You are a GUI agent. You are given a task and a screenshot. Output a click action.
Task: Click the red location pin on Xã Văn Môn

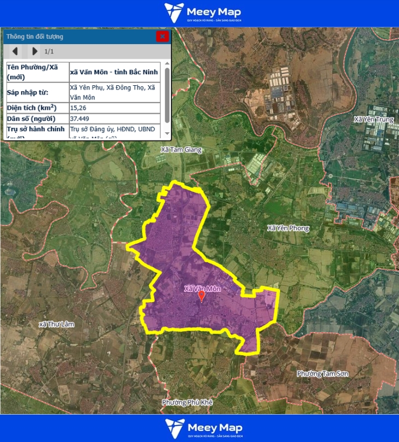point(201,296)
